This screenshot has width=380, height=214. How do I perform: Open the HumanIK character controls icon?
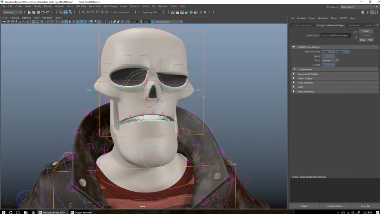point(367,12)
